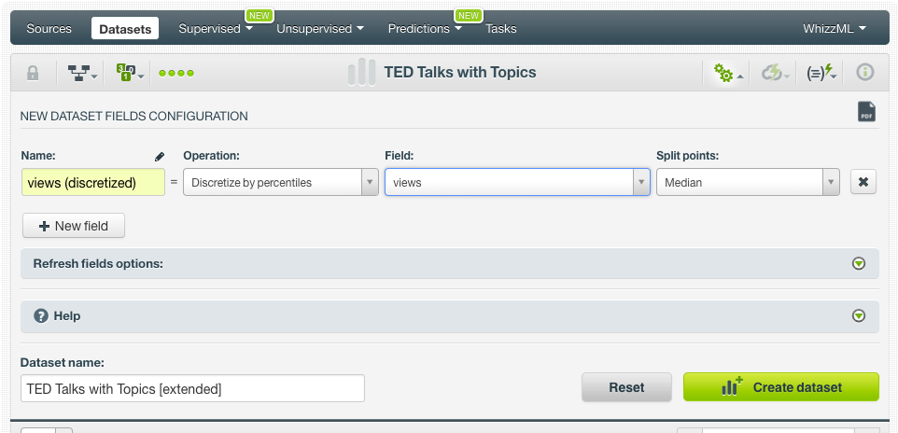Viewport: 898px width, 433px height.
Task: Open the Split points dropdown set to Median
Action: click(748, 183)
